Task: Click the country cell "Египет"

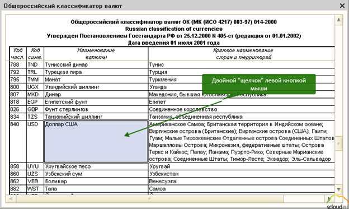Action: [x=242, y=102]
